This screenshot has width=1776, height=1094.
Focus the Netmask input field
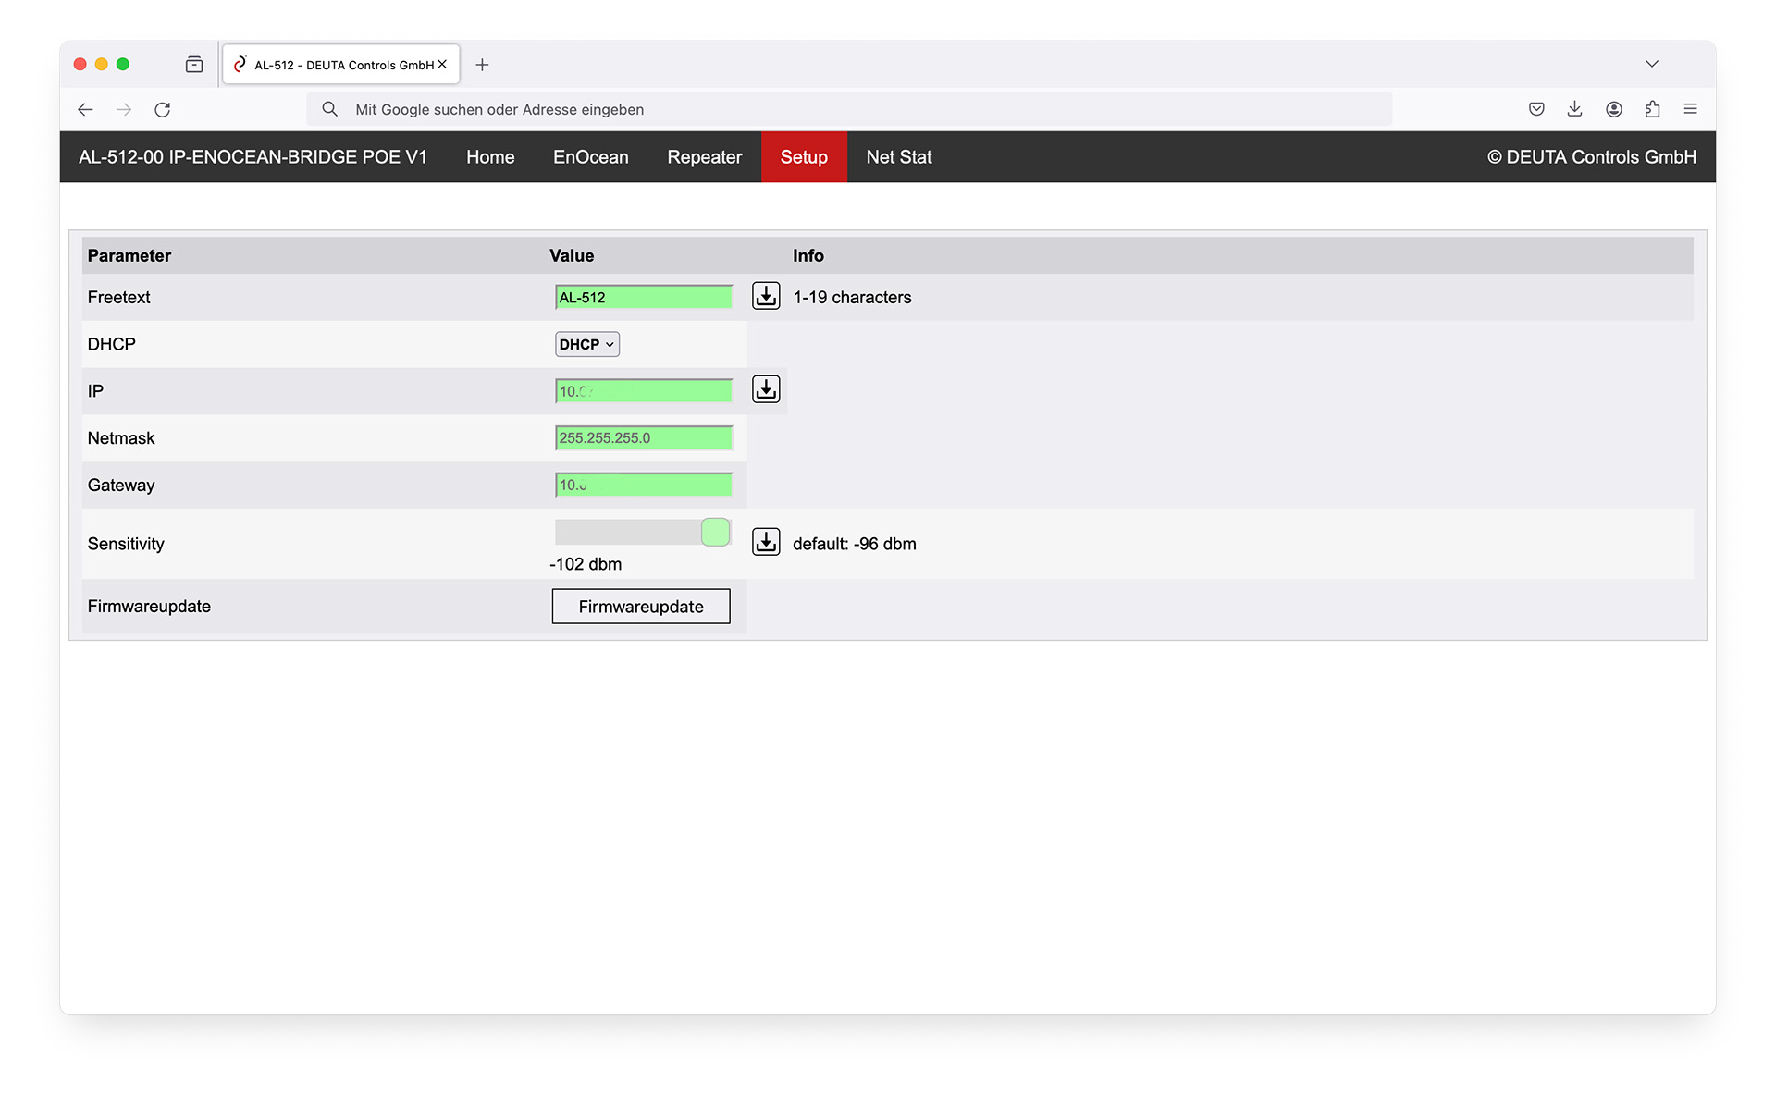(x=644, y=438)
